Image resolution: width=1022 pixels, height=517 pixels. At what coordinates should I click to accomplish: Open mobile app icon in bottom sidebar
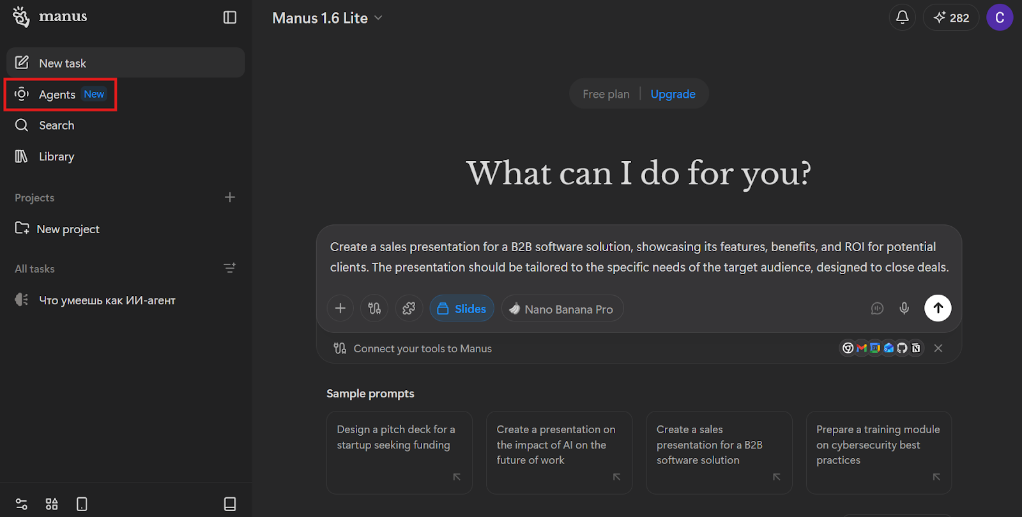tap(82, 504)
